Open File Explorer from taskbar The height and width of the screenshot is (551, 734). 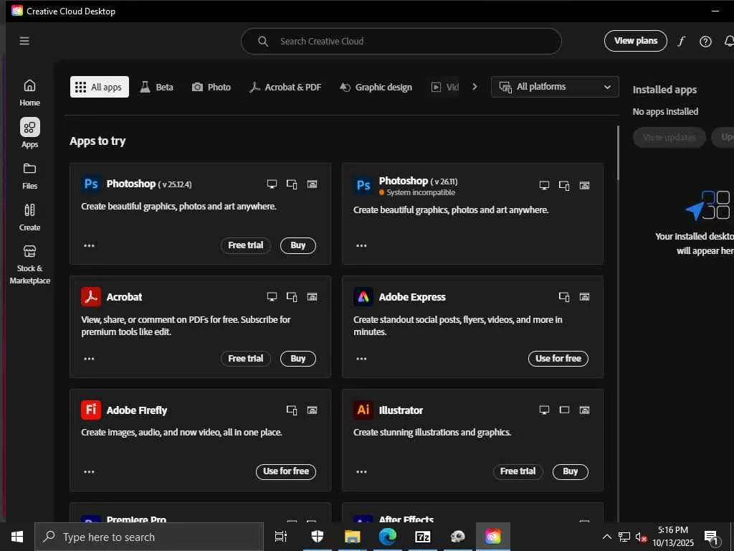click(x=353, y=537)
